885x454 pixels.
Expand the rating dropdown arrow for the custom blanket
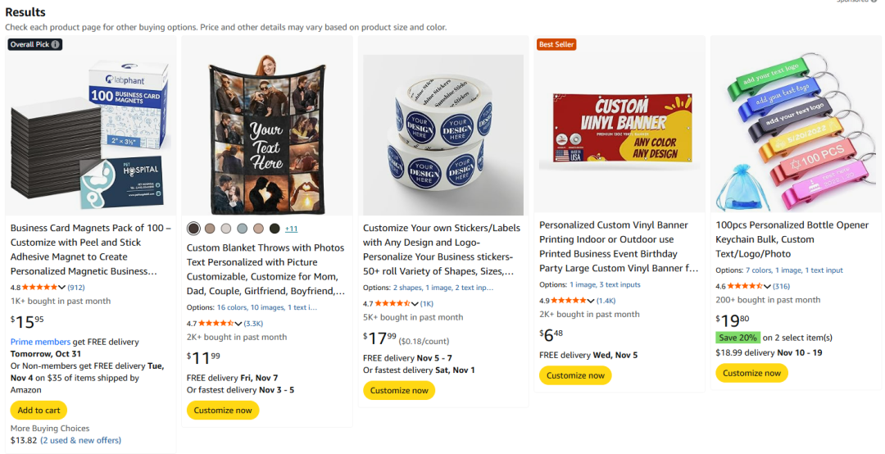pyautogui.click(x=238, y=324)
